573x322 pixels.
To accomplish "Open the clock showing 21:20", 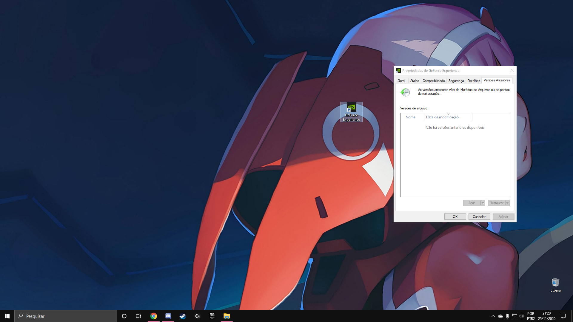I will [547, 316].
